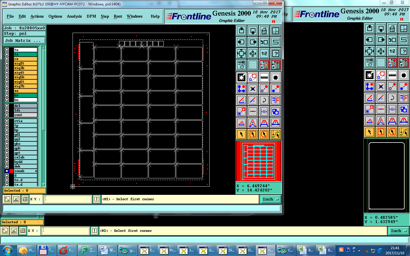Open the Edit menu
The image size is (410, 256).
coord(22,16)
